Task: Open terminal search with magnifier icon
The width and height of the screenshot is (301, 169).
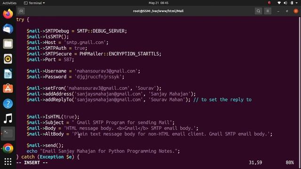Action: coord(258,11)
